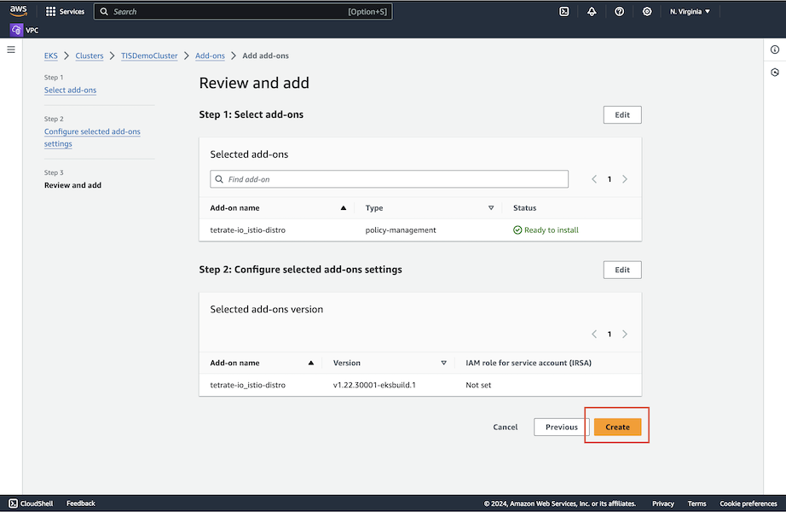Return to Step 1 Select add-ons
The image size is (786, 512).
(x=70, y=90)
